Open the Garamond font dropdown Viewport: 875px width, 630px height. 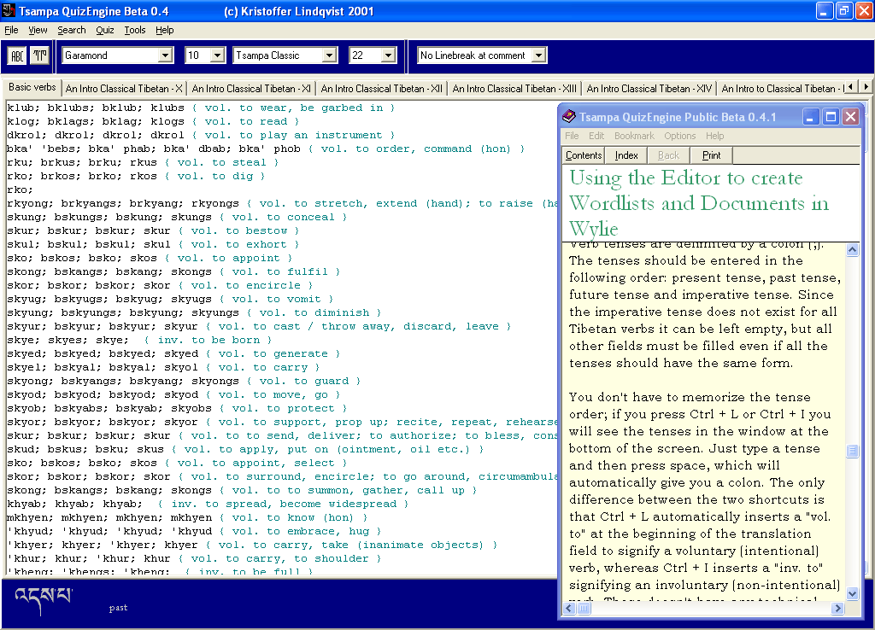point(165,55)
